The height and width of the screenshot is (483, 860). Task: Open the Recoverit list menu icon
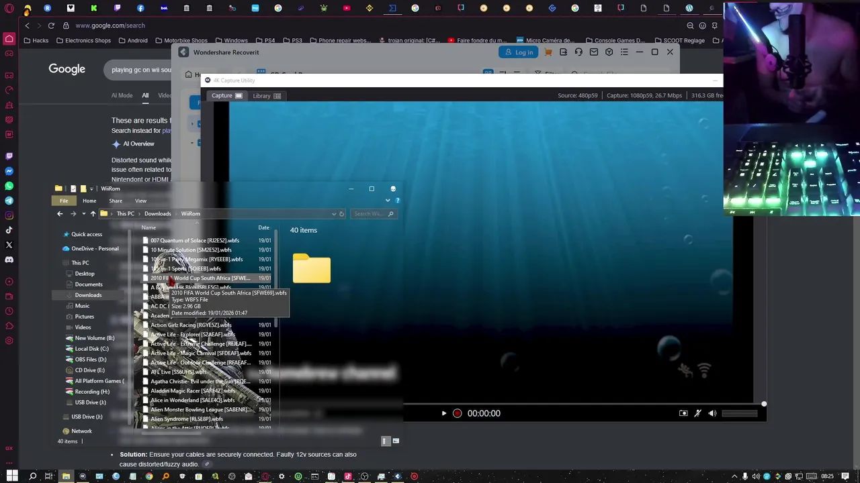coord(624,52)
